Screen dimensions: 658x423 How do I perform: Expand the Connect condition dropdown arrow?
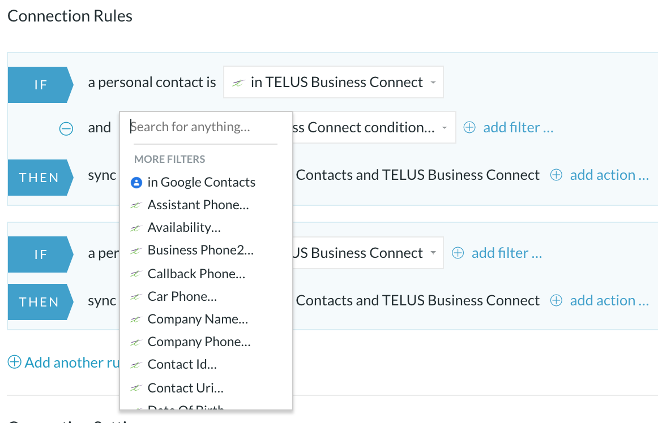pyautogui.click(x=445, y=127)
